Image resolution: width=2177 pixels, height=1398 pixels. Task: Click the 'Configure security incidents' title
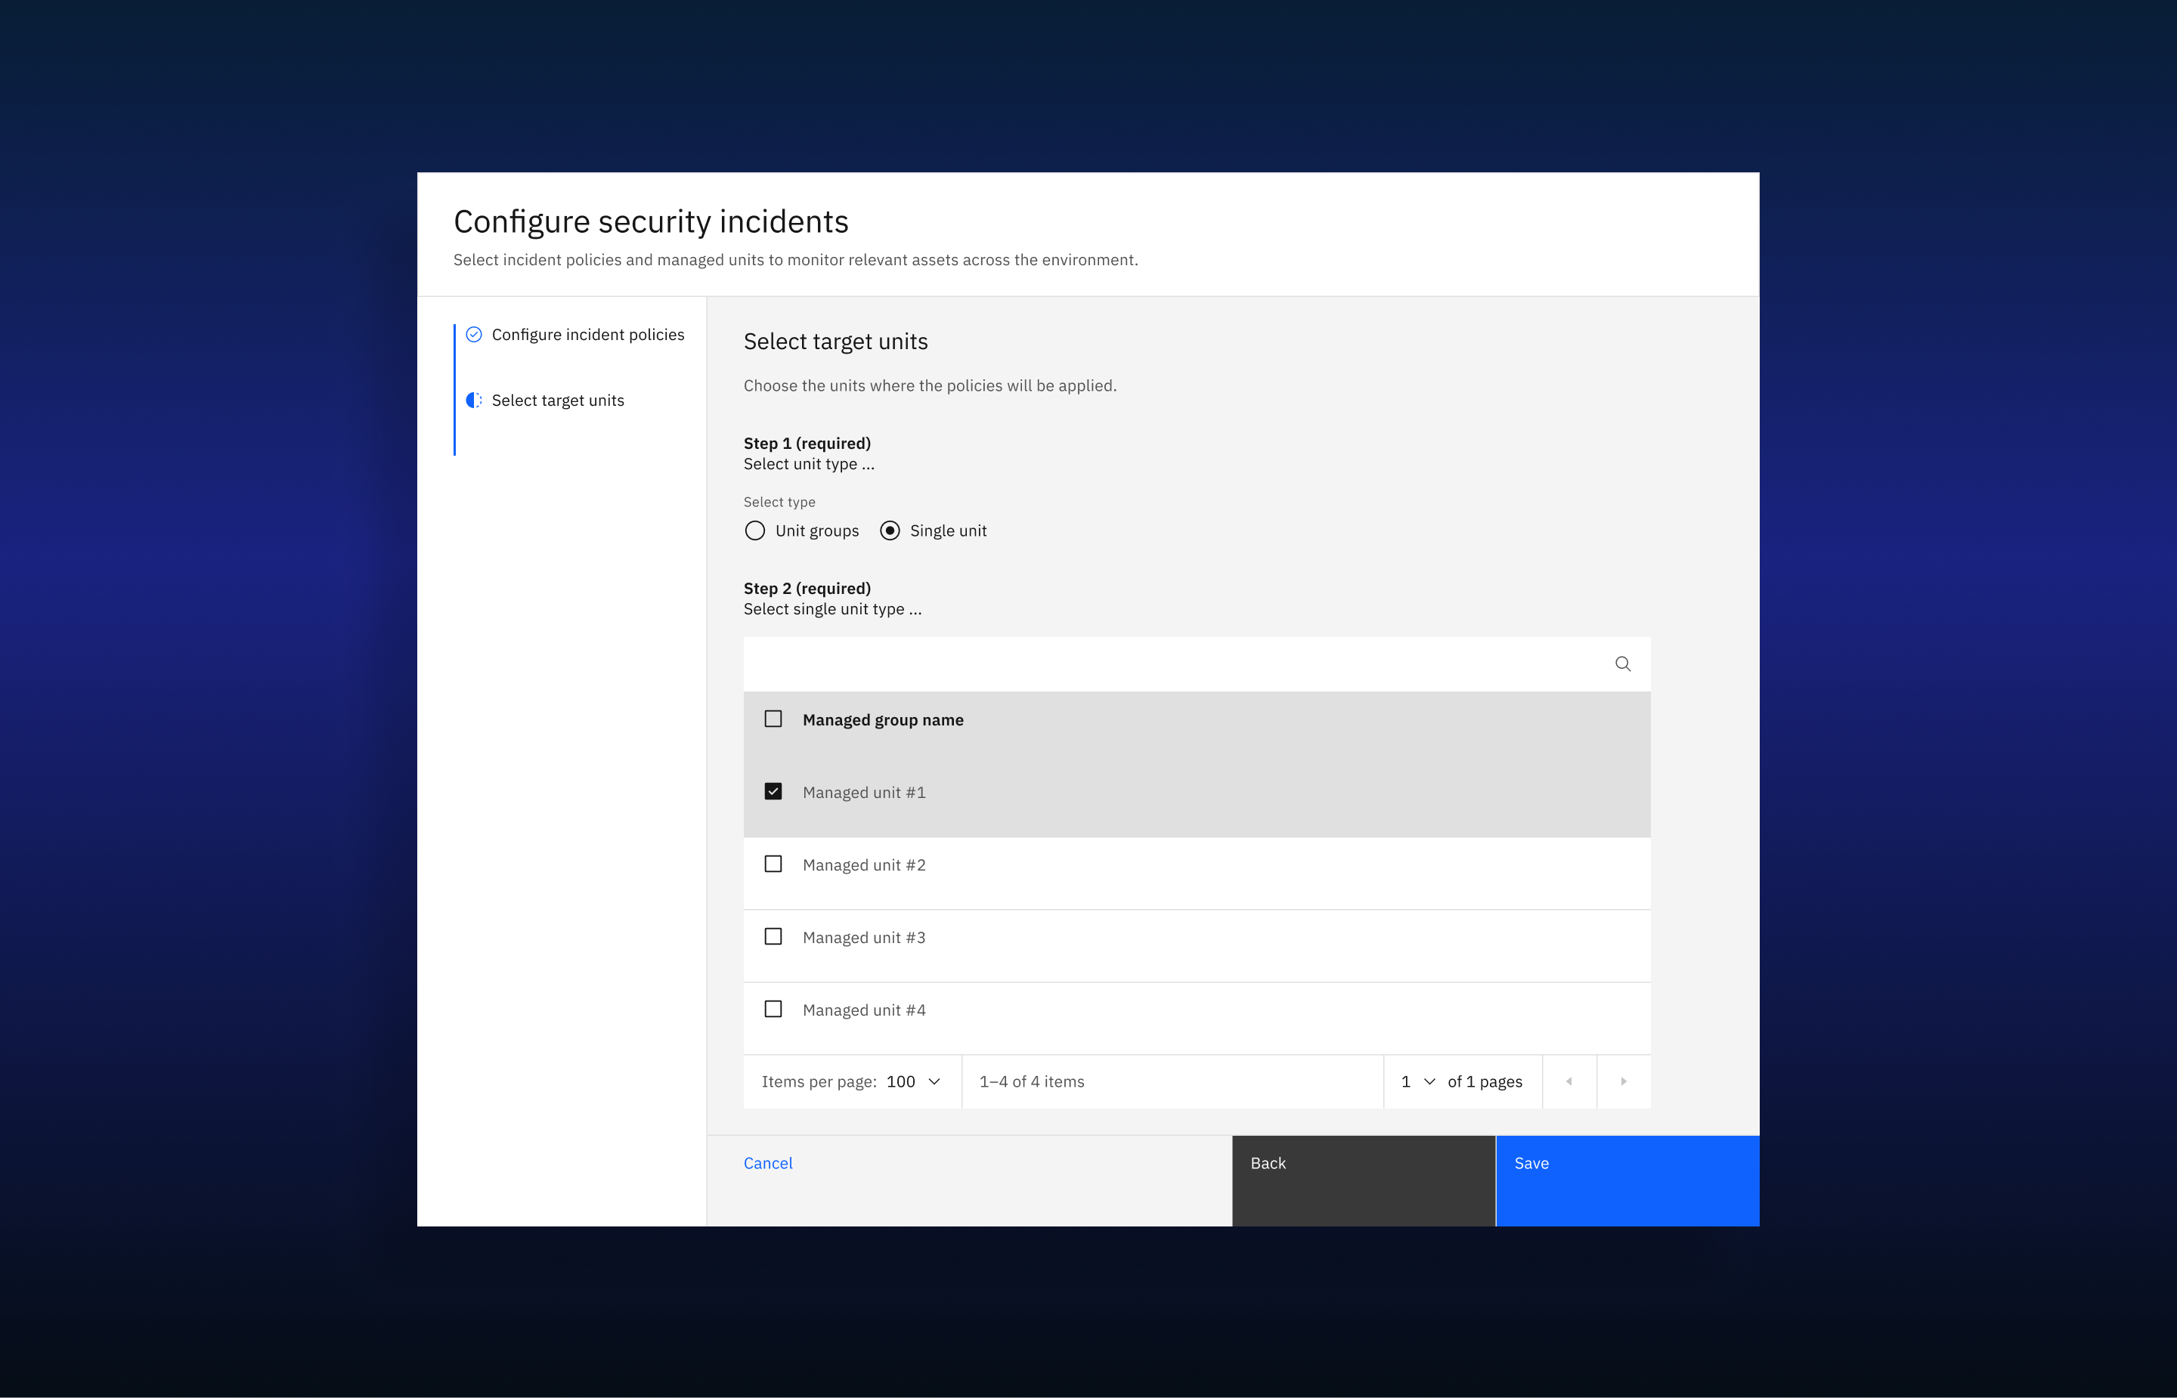tap(651, 221)
